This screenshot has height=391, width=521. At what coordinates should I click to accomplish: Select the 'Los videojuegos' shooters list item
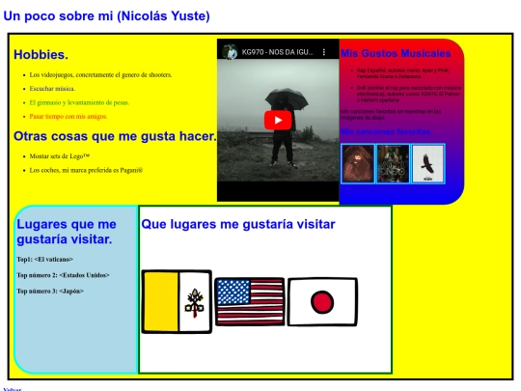[x=100, y=74]
